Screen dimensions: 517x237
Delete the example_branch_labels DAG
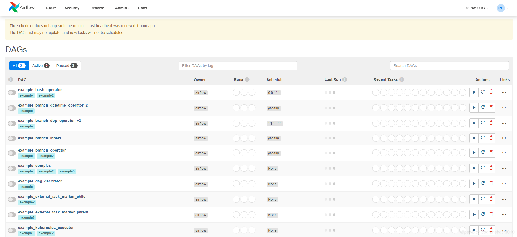pyautogui.click(x=491, y=138)
